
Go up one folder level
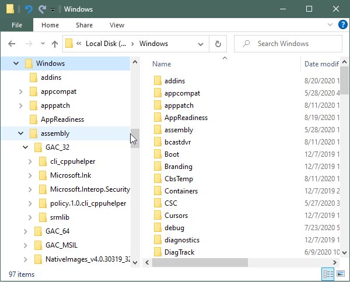[55, 44]
